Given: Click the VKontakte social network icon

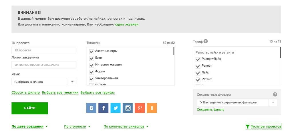Looking at the screenshot, I should coord(91,108).
